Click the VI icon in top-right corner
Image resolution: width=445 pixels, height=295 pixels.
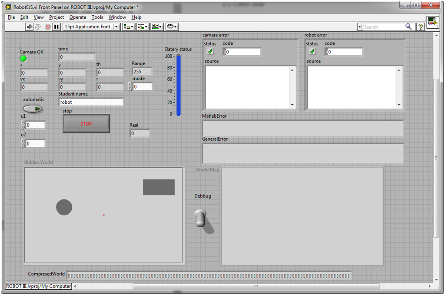click(x=432, y=22)
